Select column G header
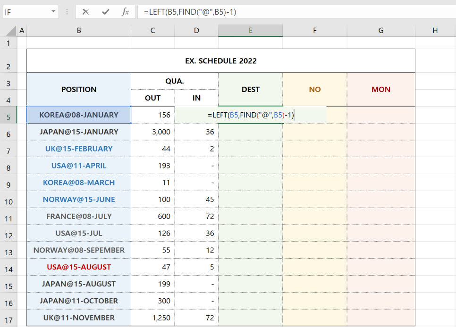This screenshot has height=327, width=456. (x=381, y=31)
